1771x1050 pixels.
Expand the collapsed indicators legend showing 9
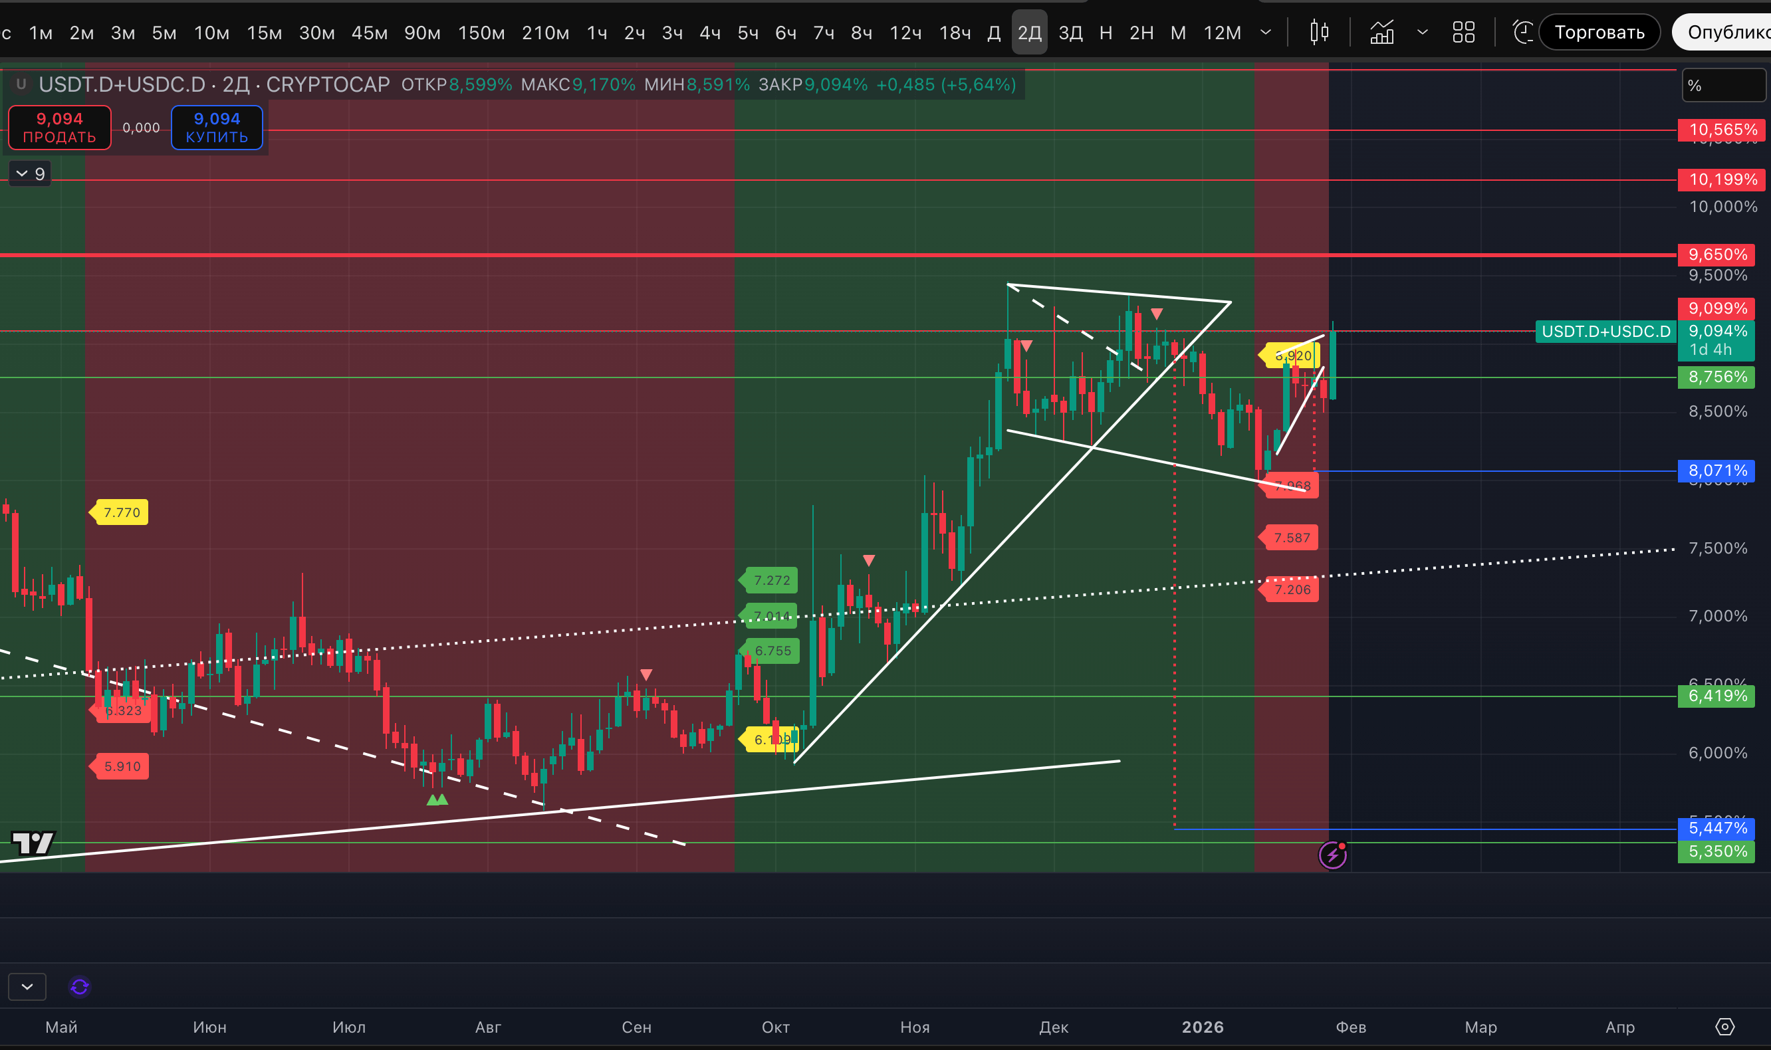click(x=30, y=173)
